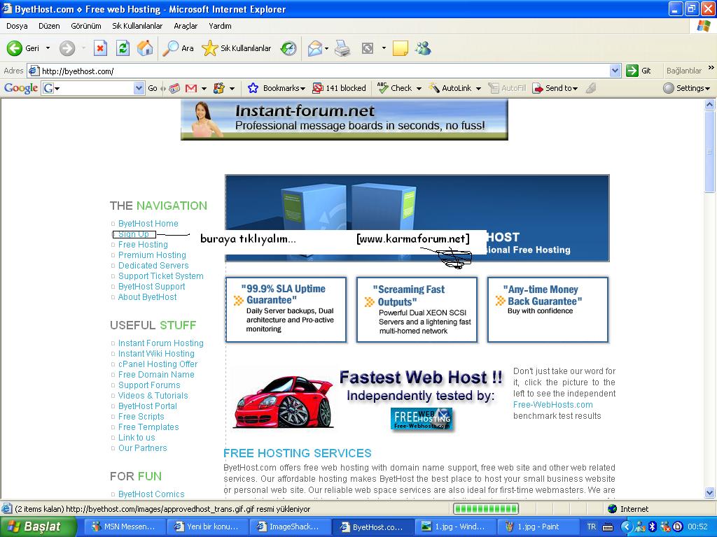Click the Back (Geri) arrow icon
The width and height of the screenshot is (717, 537).
(14, 48)
